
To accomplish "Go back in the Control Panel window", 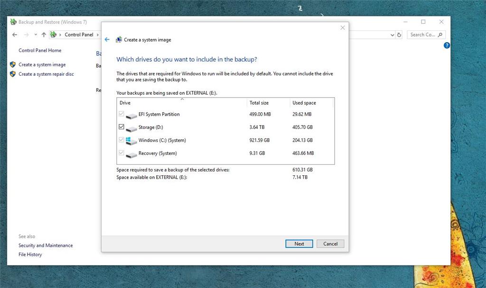I will click(15, 35).
